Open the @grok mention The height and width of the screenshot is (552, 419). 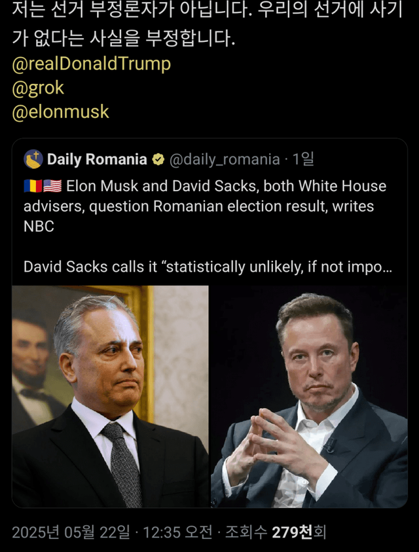pyautogui.click(x=38, y=88)
